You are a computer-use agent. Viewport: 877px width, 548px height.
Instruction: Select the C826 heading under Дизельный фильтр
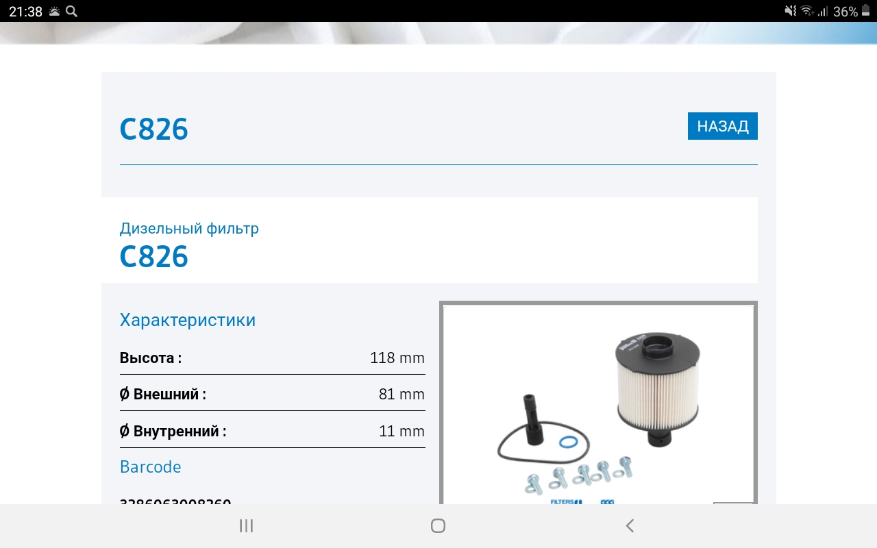click(x=153, y=256)
